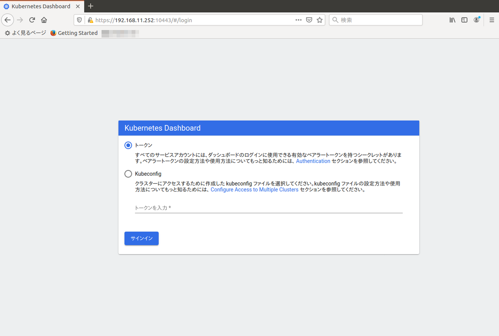The image size is (499, 336).
Task: Click the browser Back arrow button
Action: point(7,20)
